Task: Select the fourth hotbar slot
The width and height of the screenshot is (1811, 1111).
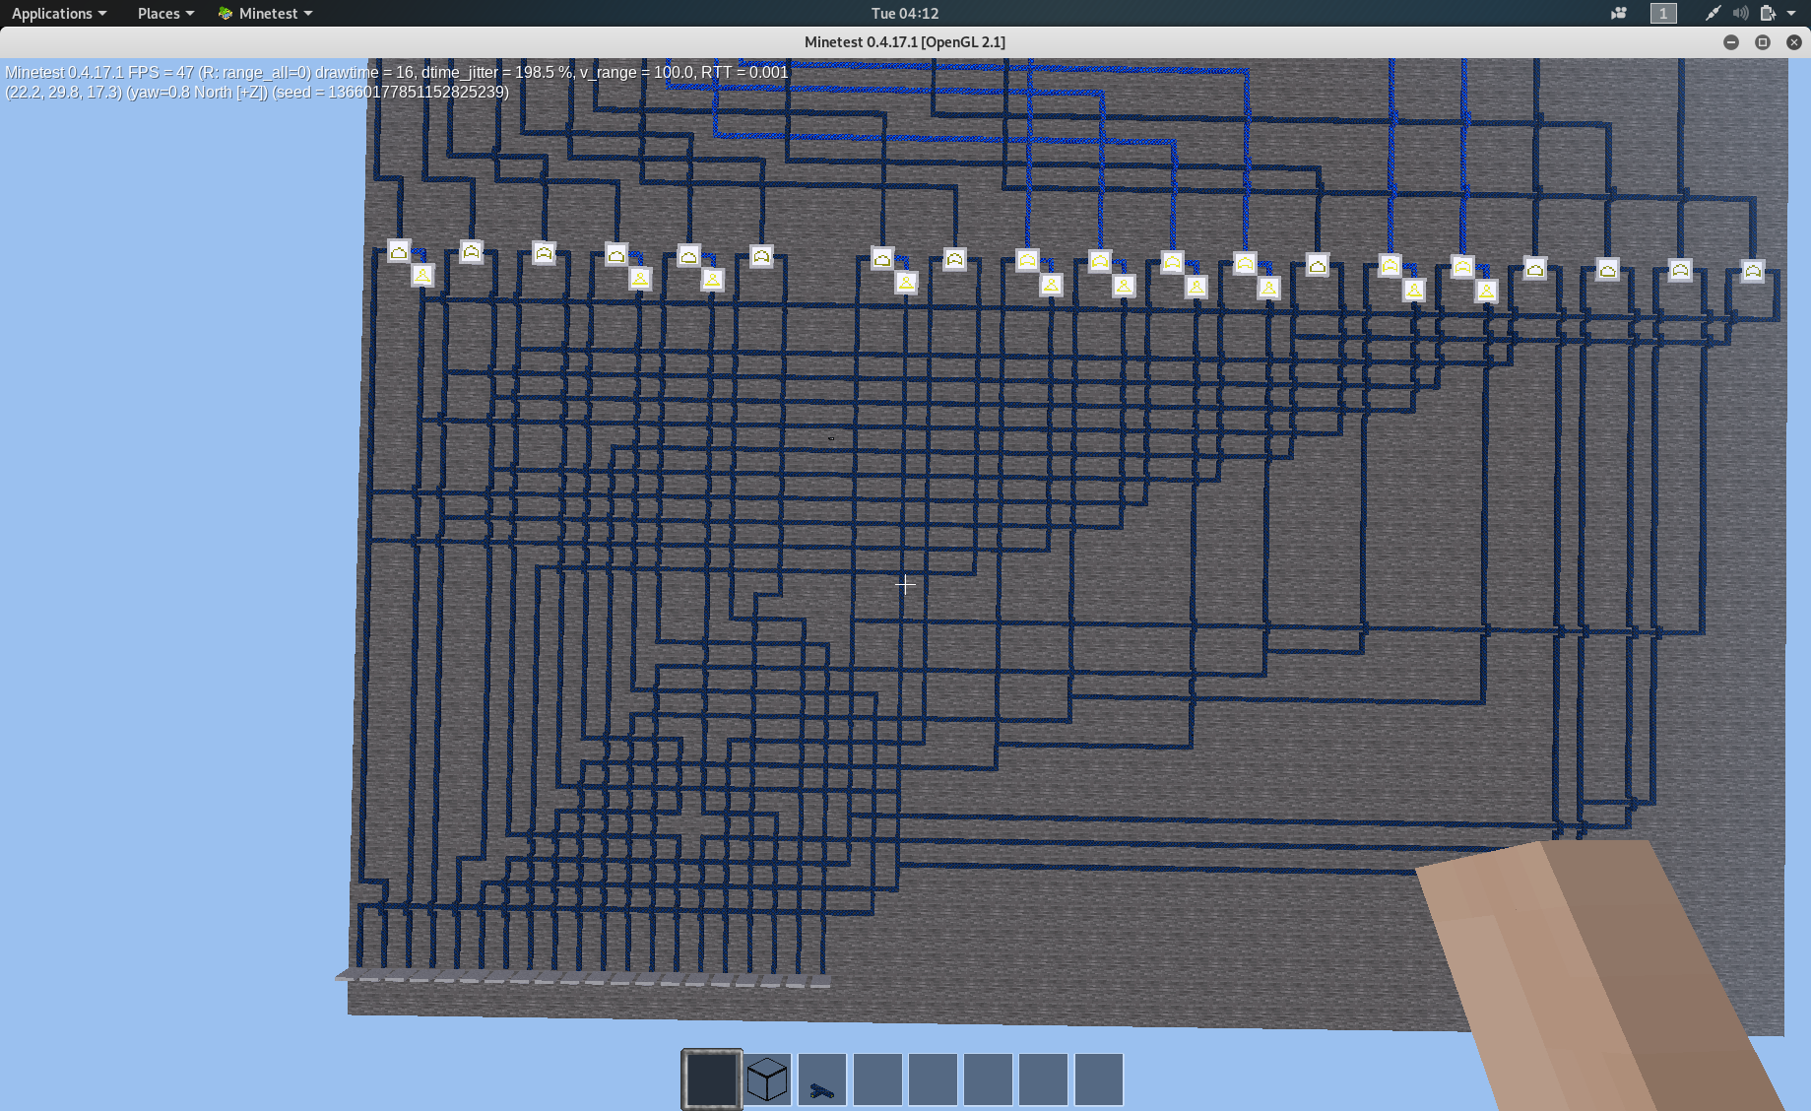Action: point(877,1079)
